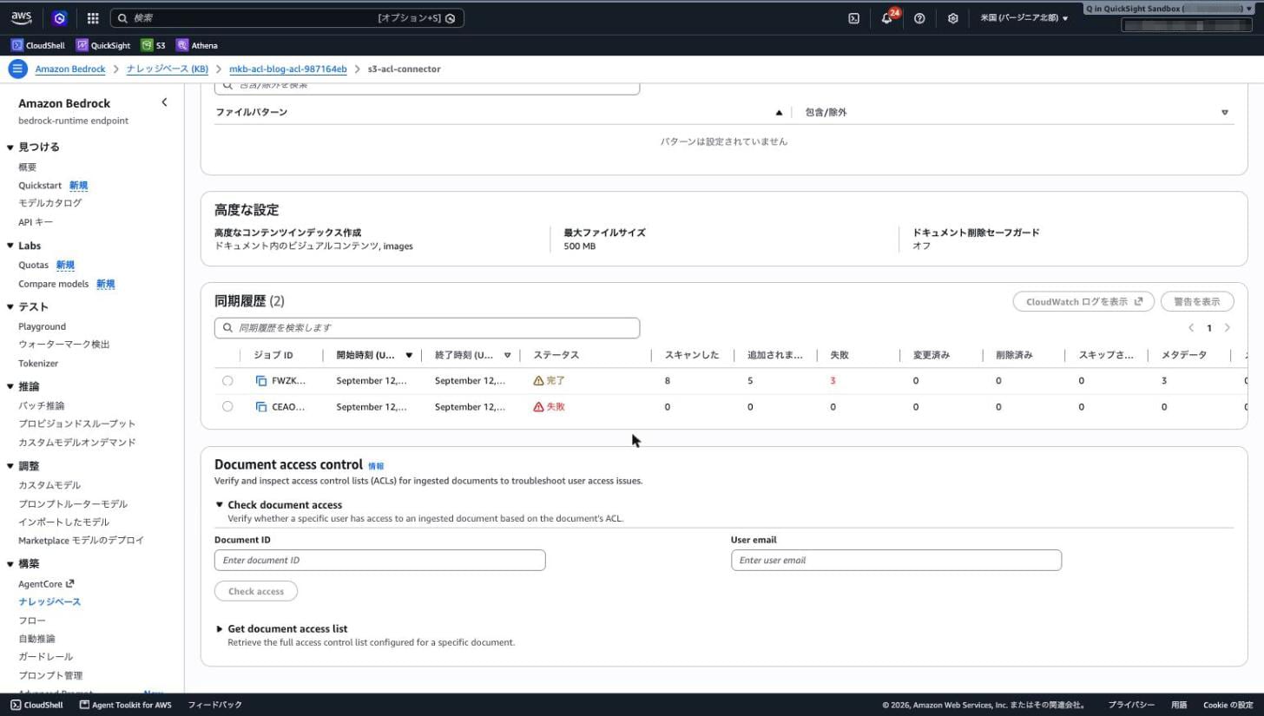This screenshot has height=716, width=1264.
Task: Click the Amazon Q icon in top bar
Action: [59, 17]
